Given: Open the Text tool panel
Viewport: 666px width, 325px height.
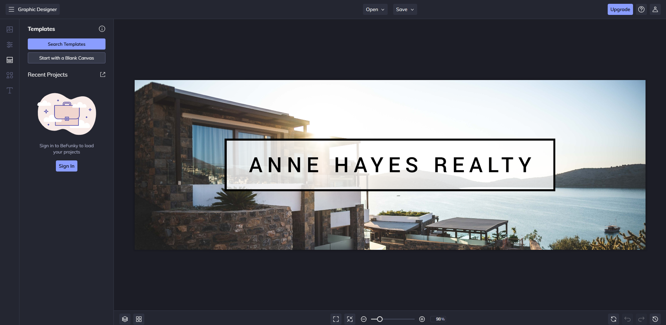Looking at the screenshot, I should 10,90.
